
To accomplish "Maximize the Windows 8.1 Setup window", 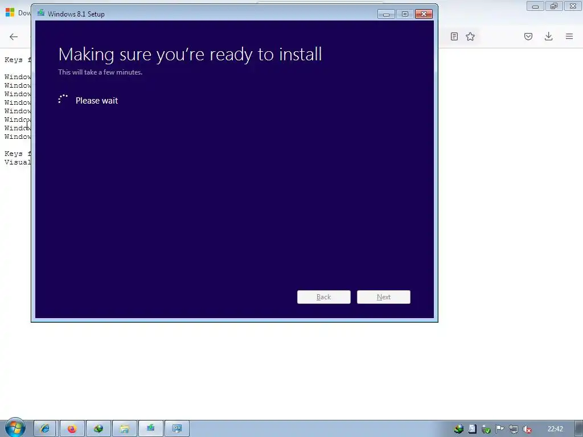I will click(x=405, y=14).
